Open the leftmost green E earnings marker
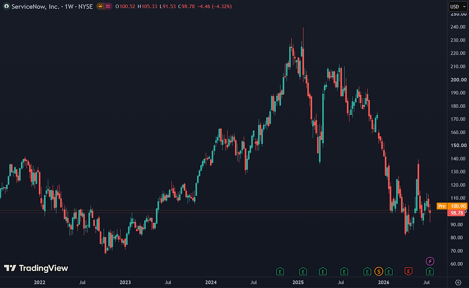 (279, 272)
